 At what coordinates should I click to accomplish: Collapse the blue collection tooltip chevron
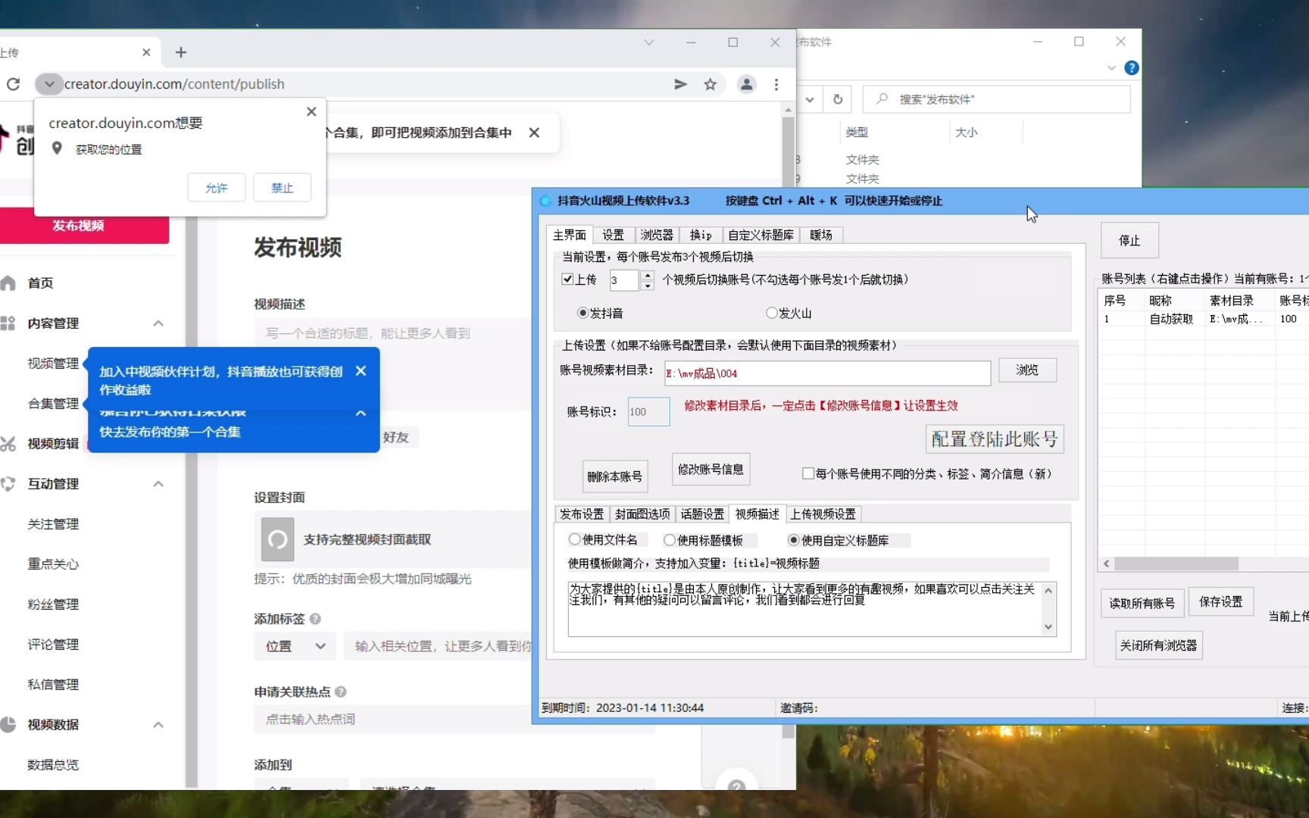[x=361, y=413]
